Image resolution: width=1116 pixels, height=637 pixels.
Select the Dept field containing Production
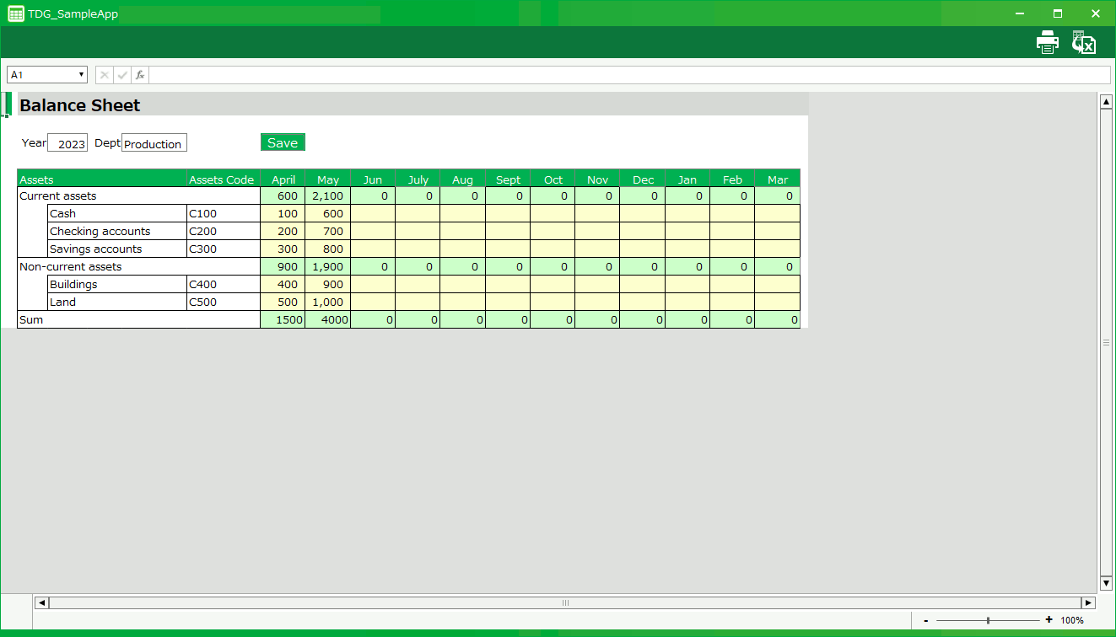point(154,143)
